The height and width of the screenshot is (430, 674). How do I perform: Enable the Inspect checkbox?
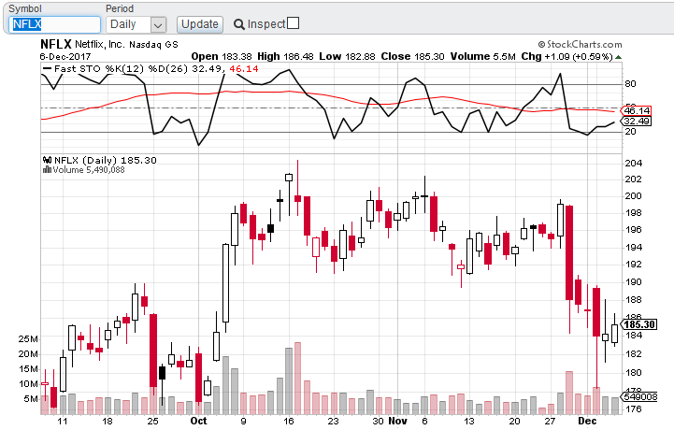[293, 23]
